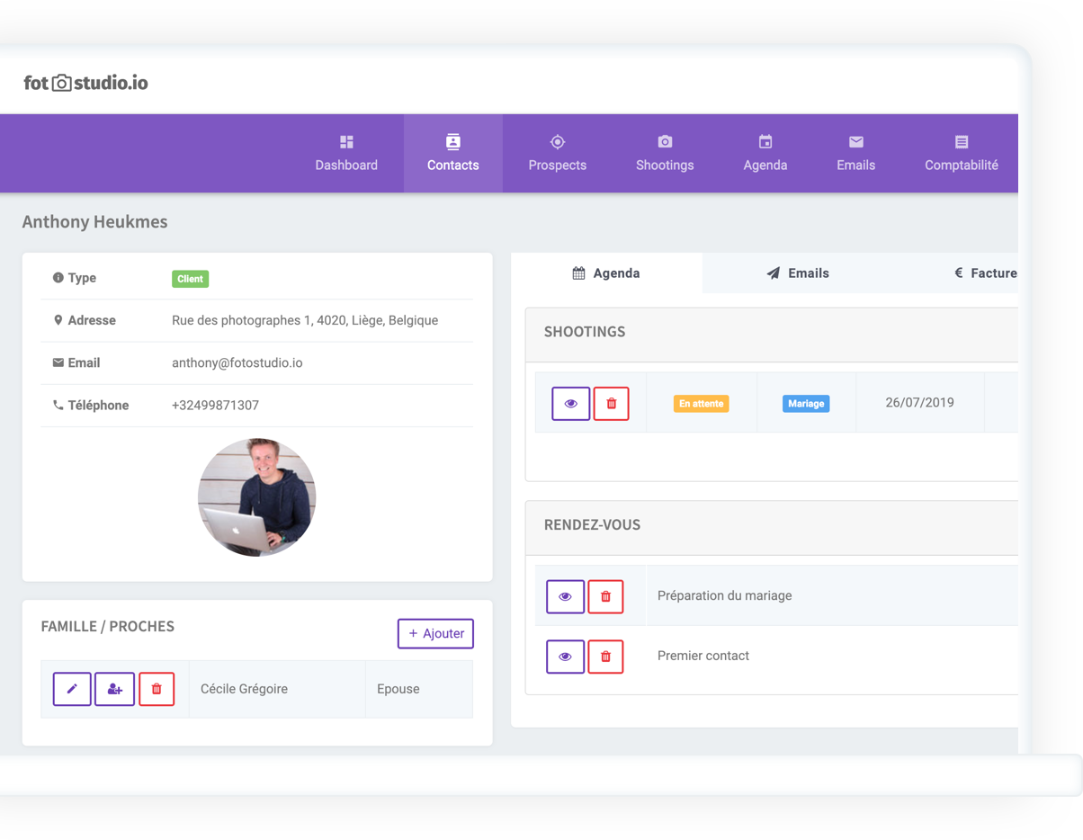
Task: Delete the Préparation du mariage appointment
Action: coord(605,596)
